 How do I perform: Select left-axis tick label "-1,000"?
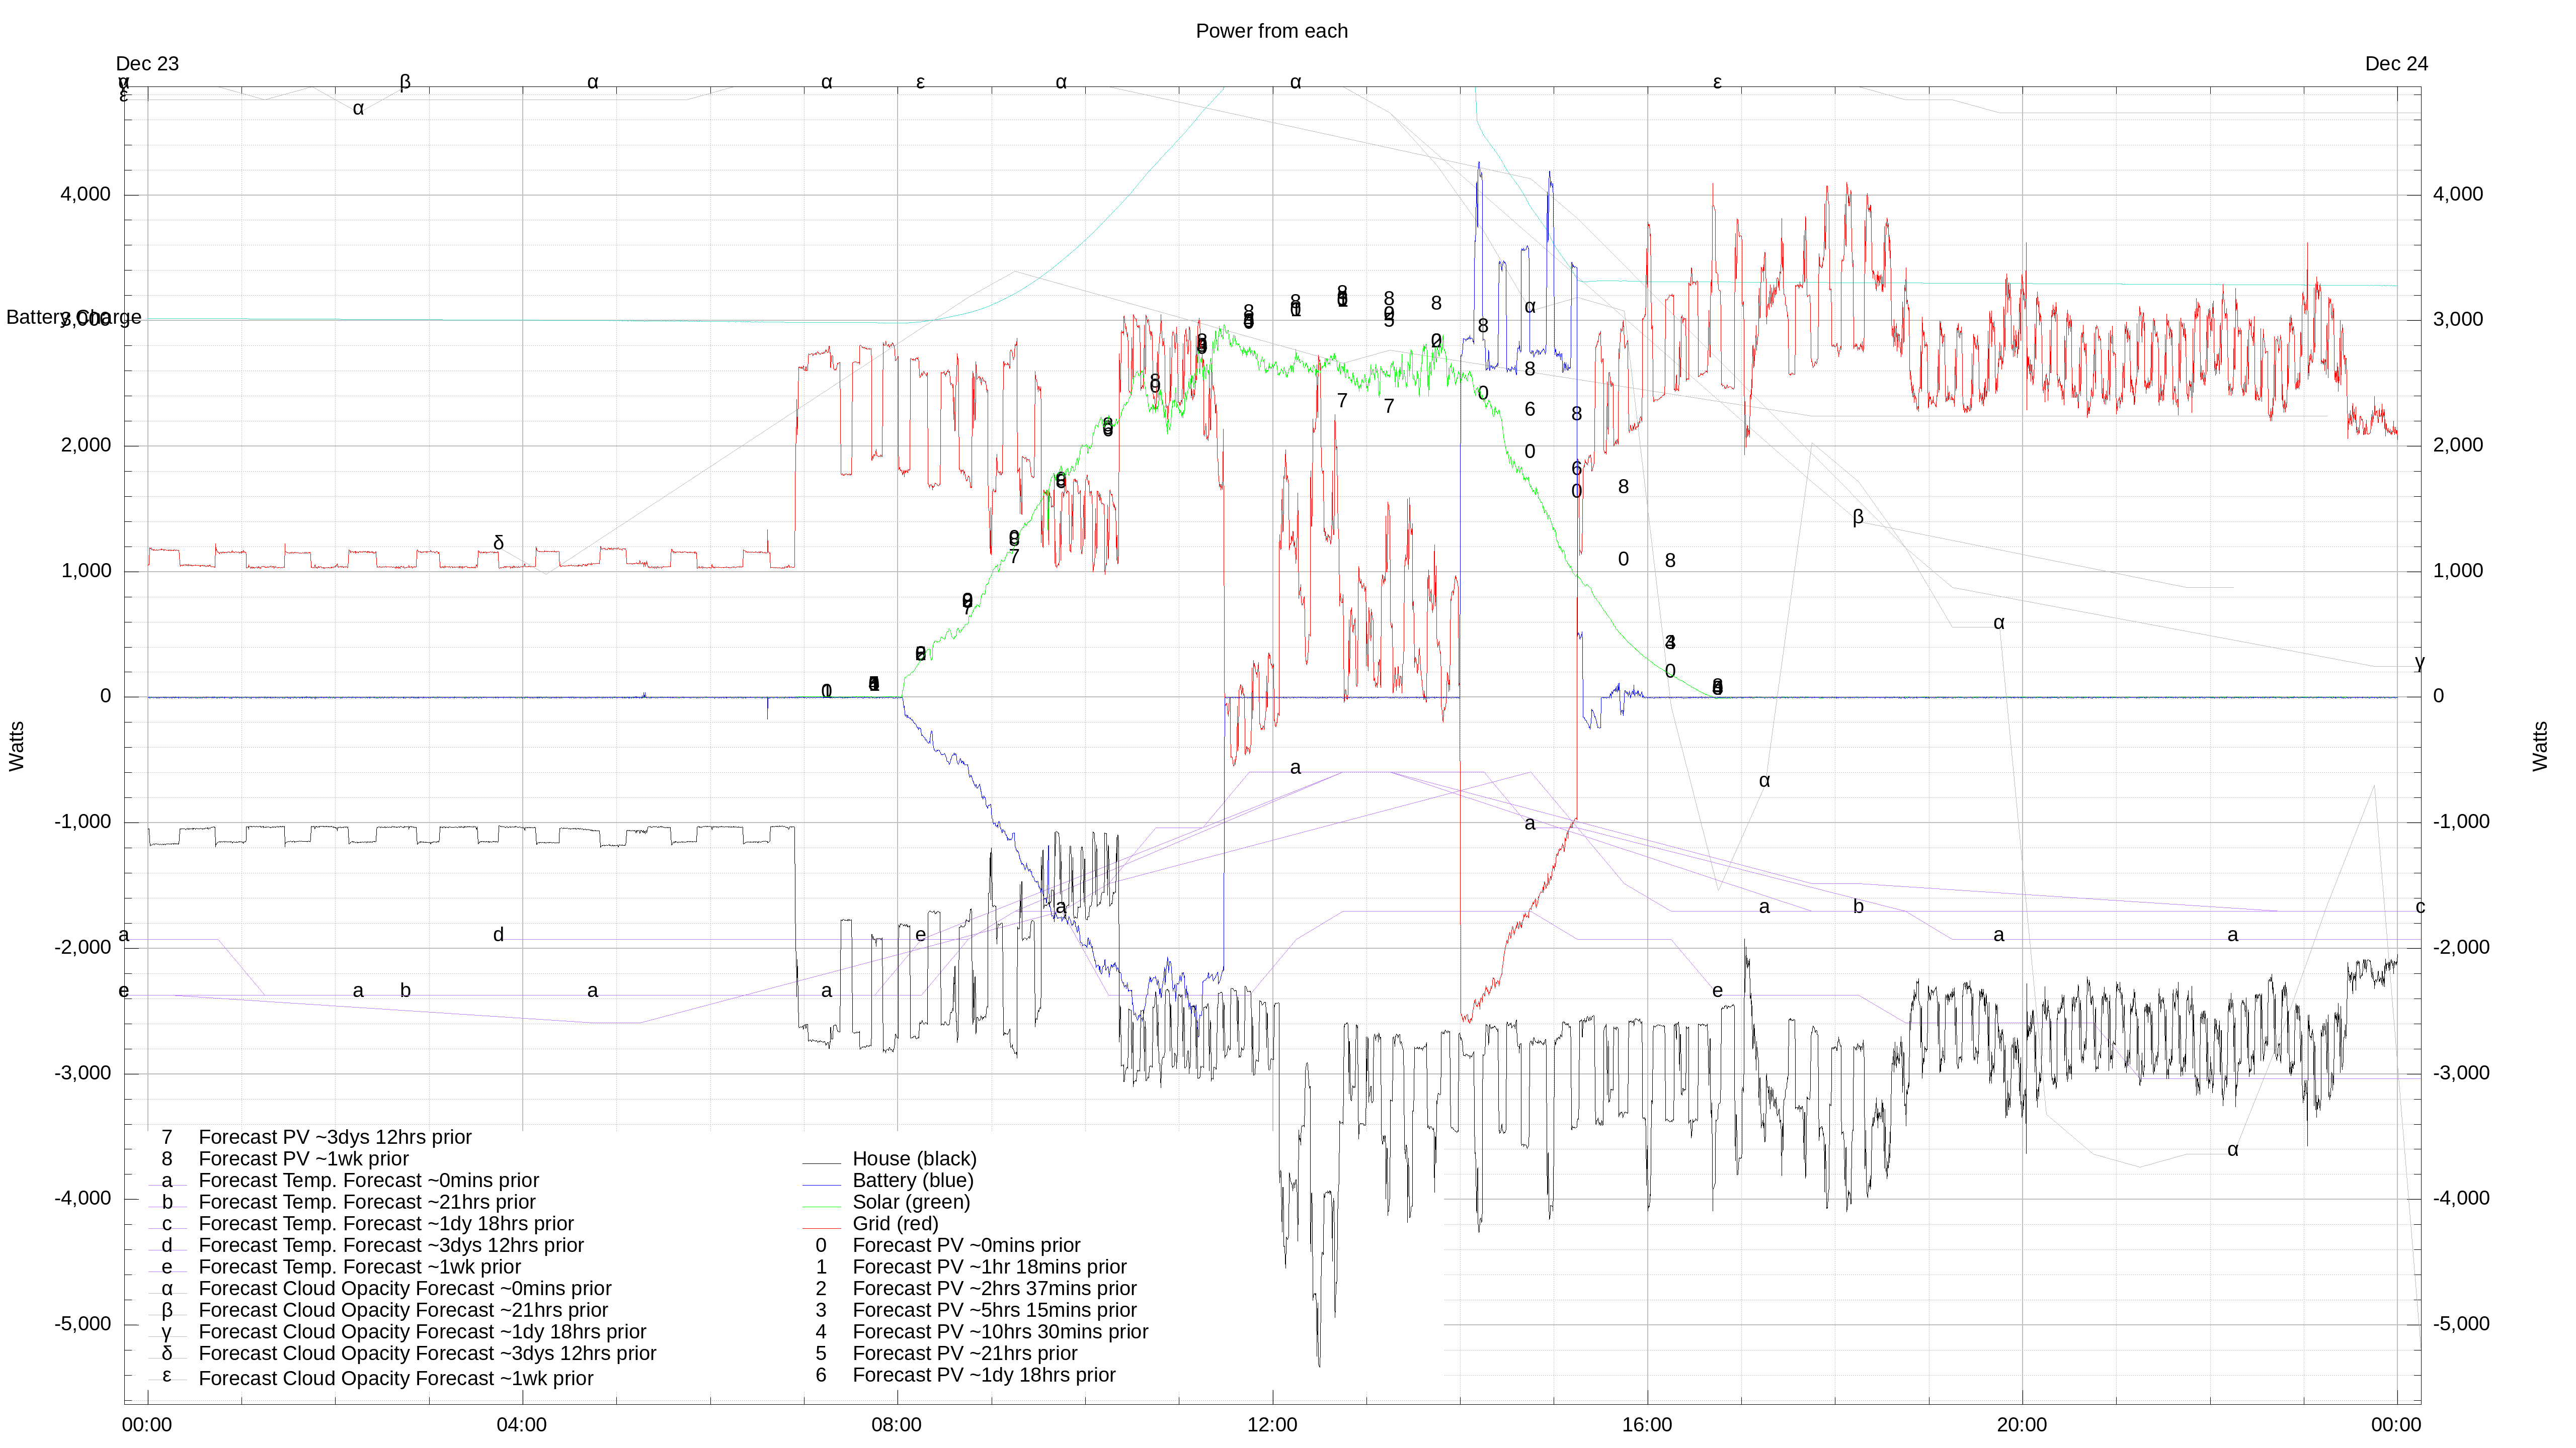[83, 822]
